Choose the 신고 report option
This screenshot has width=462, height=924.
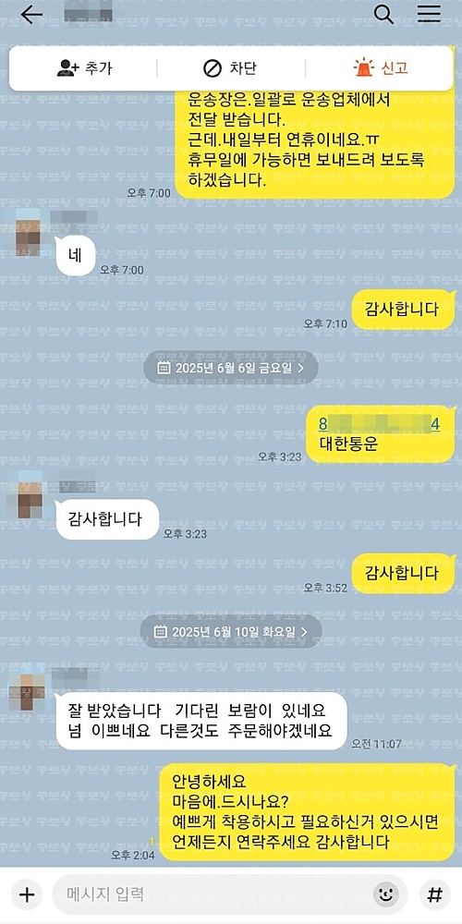coord(395,68)
